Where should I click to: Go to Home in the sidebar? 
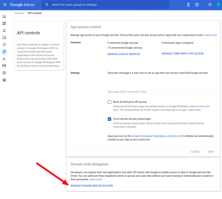pos(4,16)
